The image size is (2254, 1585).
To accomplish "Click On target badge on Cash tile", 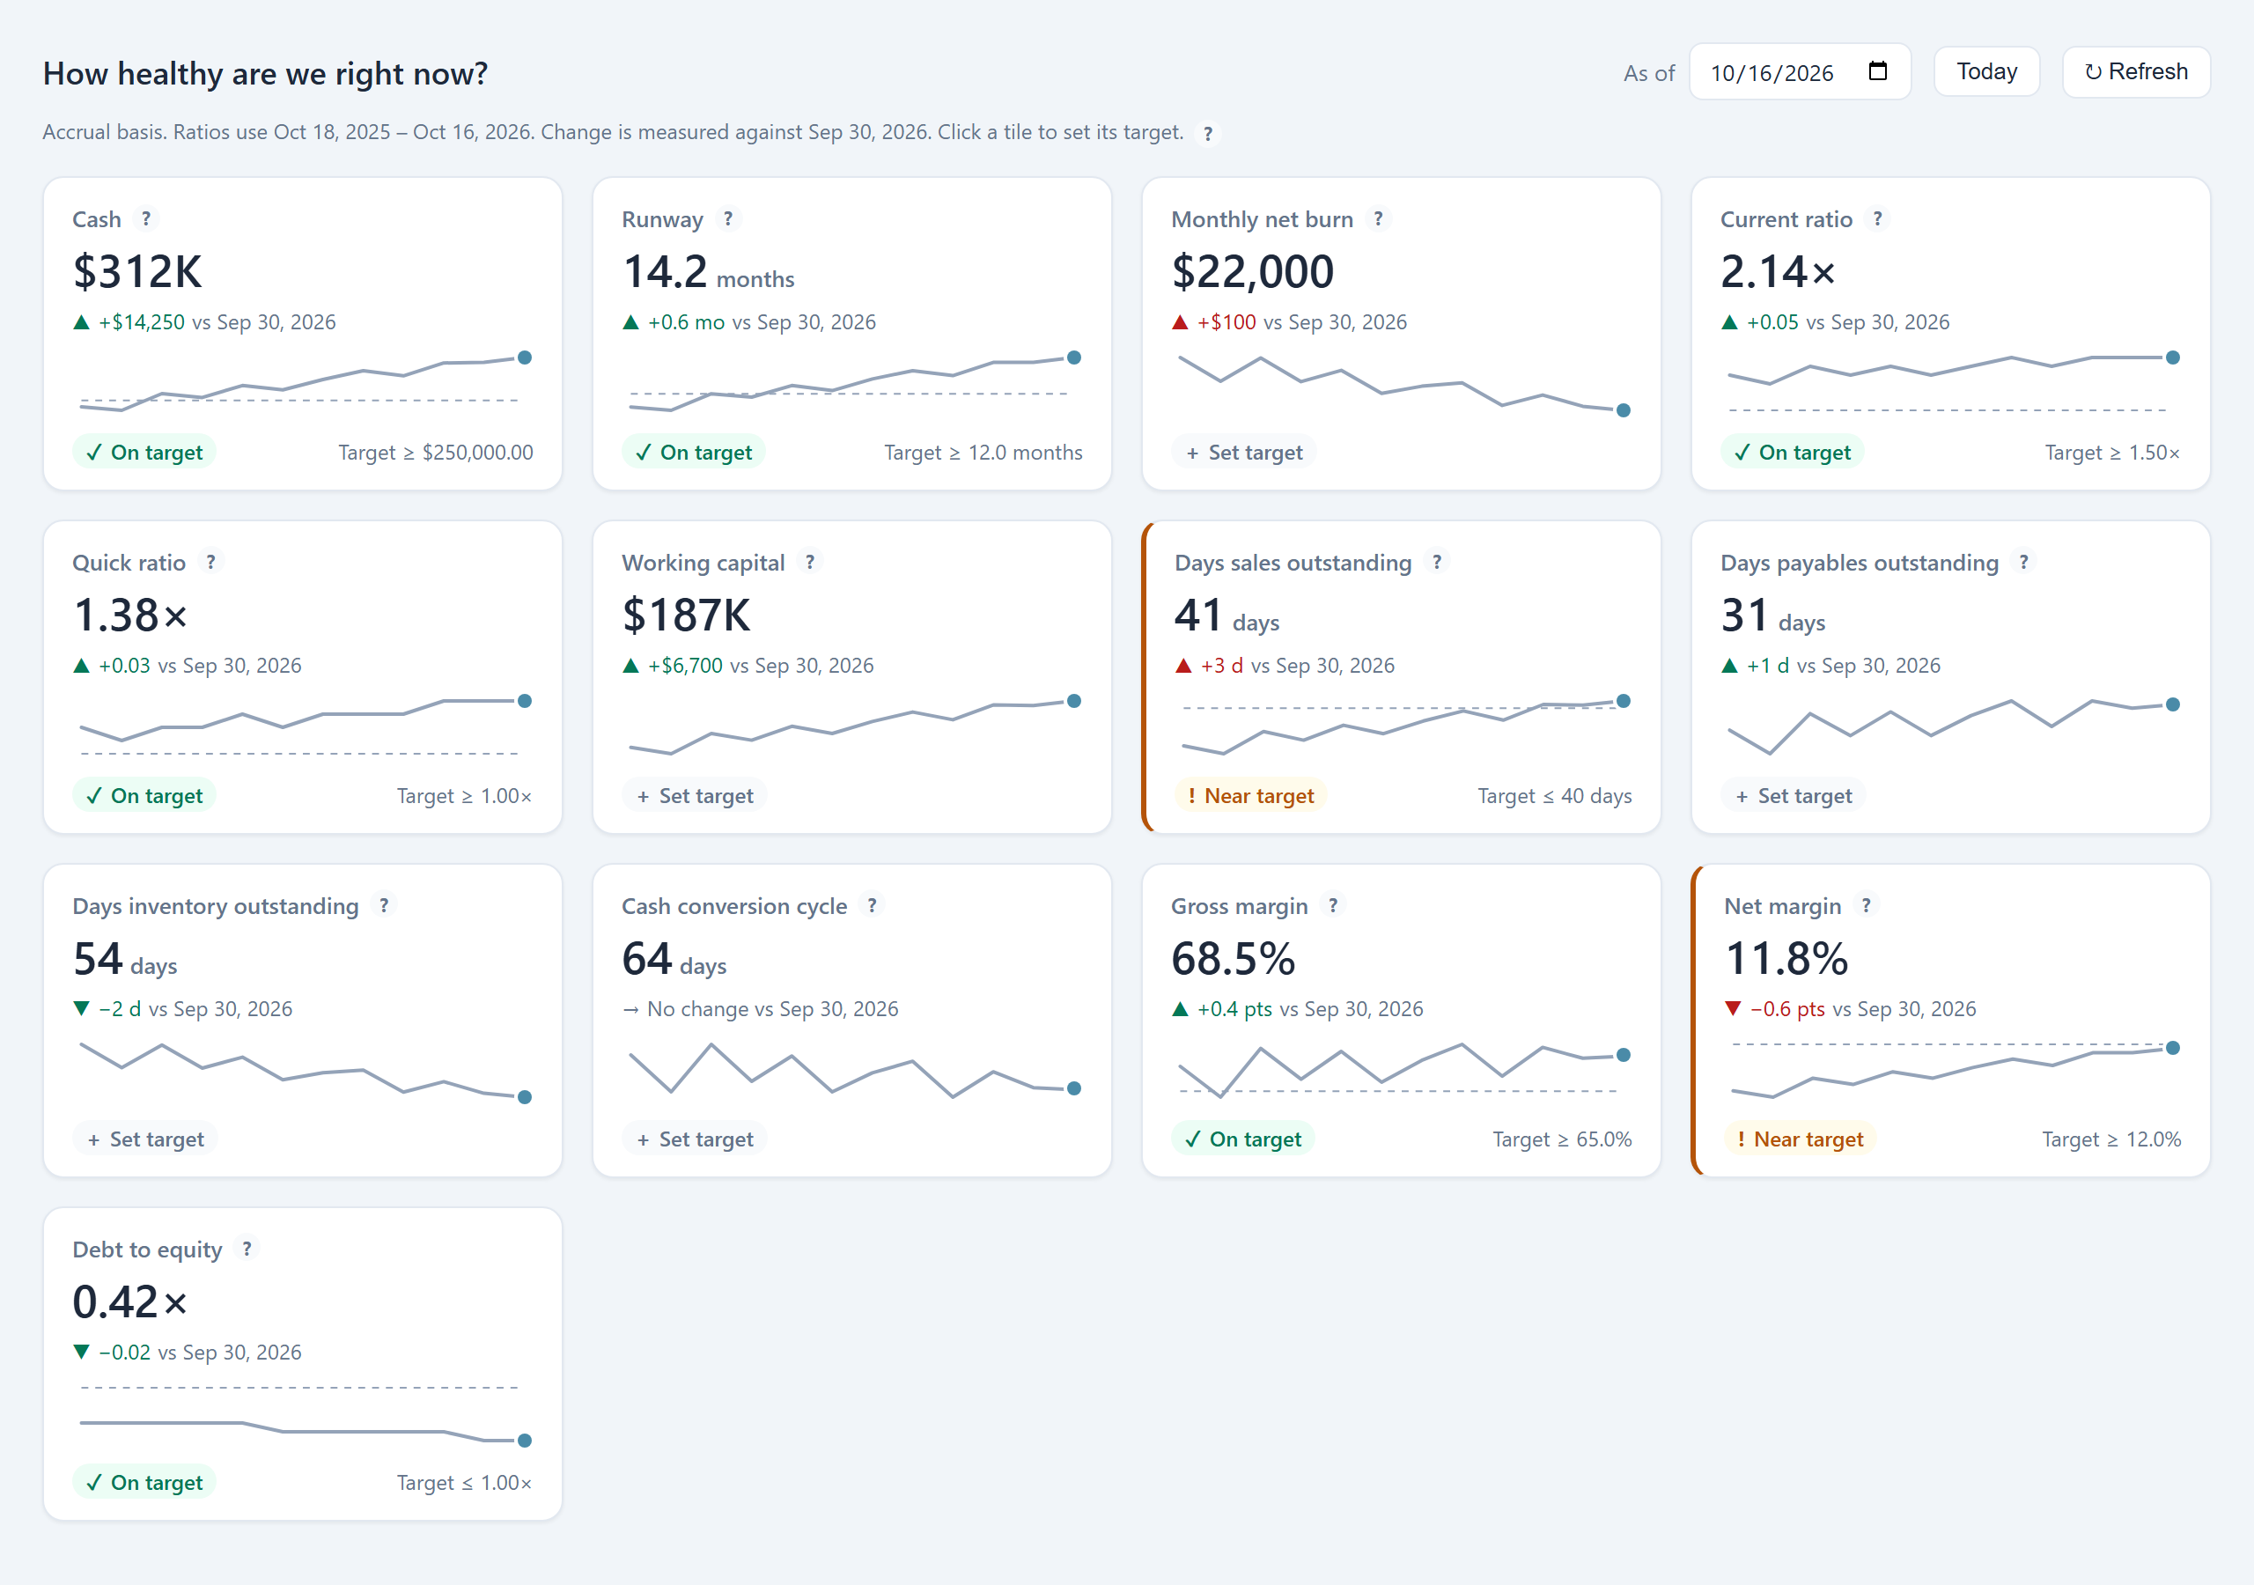I will click(144, 453).
